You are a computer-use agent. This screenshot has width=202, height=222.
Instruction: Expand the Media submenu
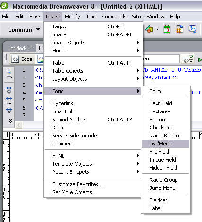tap(93, 51)
